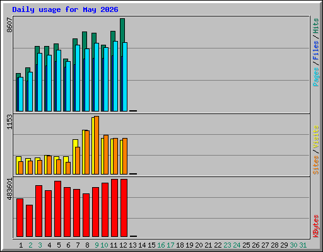Viewport: 323px width, 252px height.
Task: Click the cyan pages bar for day 1
Action: tap(21, 94)
